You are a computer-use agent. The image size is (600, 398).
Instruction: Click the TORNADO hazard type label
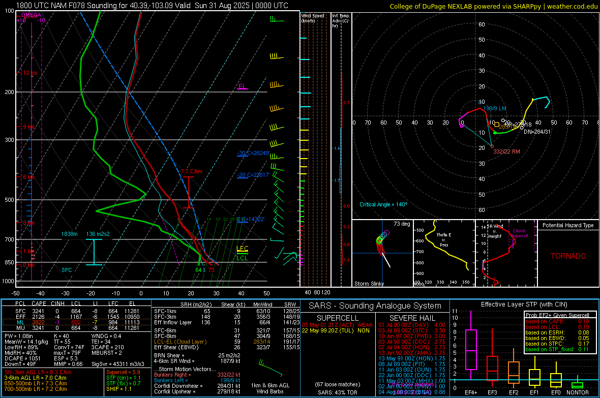point(568,256)
